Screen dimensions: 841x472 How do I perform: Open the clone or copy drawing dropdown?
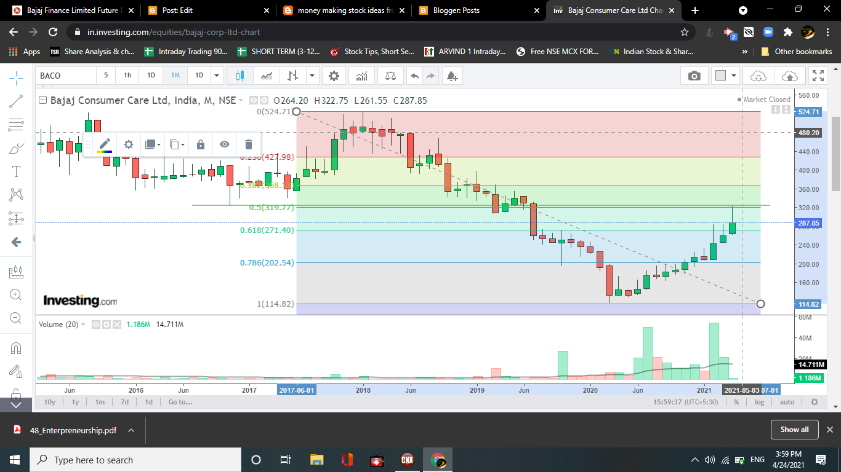tap(177, 144)
